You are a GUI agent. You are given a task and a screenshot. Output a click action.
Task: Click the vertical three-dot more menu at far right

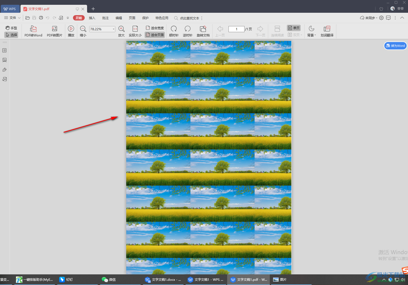point(395,18)
